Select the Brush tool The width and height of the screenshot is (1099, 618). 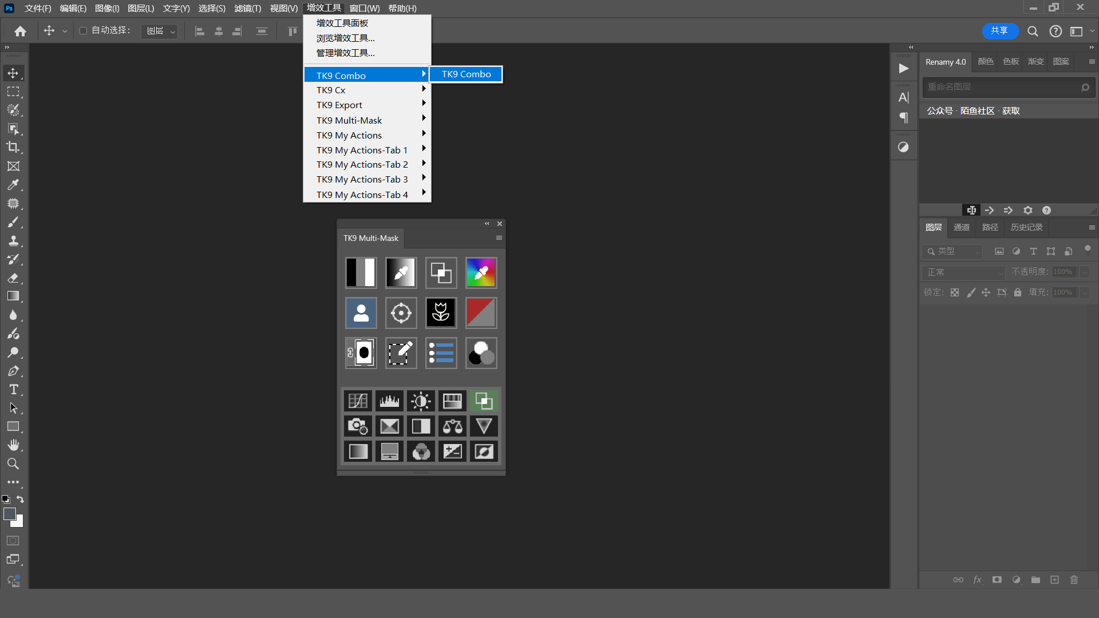point(13,222)
